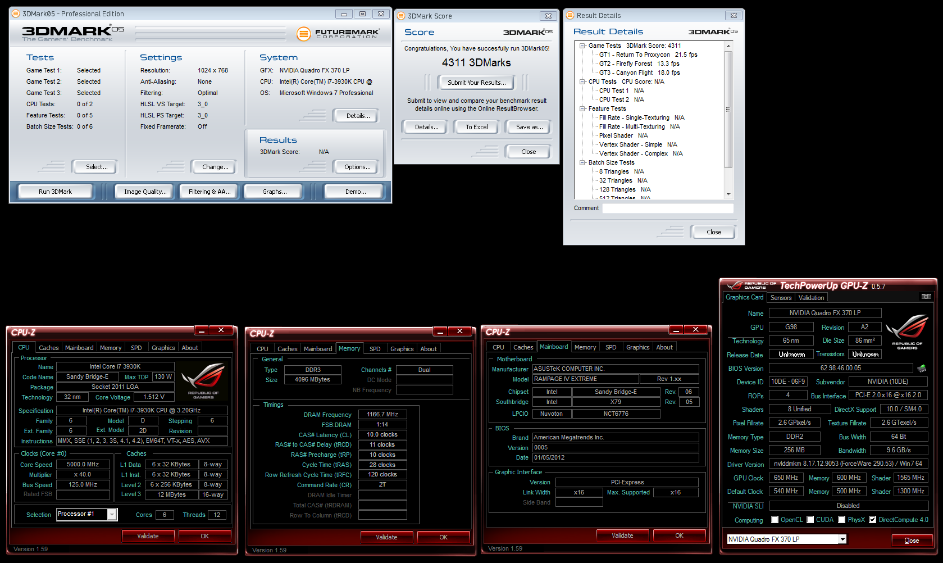Click the Demo button in 3DMark05
Image resolution: width=943 pixels, height=563 pixels.
[x=356, y=192]
